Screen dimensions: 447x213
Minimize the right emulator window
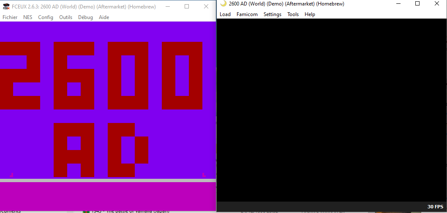point(398,3)
